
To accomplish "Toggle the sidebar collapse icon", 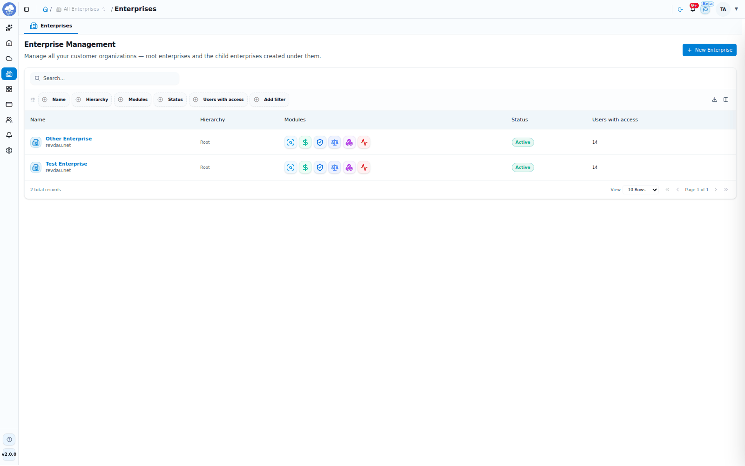I will pyautogui.click(x=27, y=9).
